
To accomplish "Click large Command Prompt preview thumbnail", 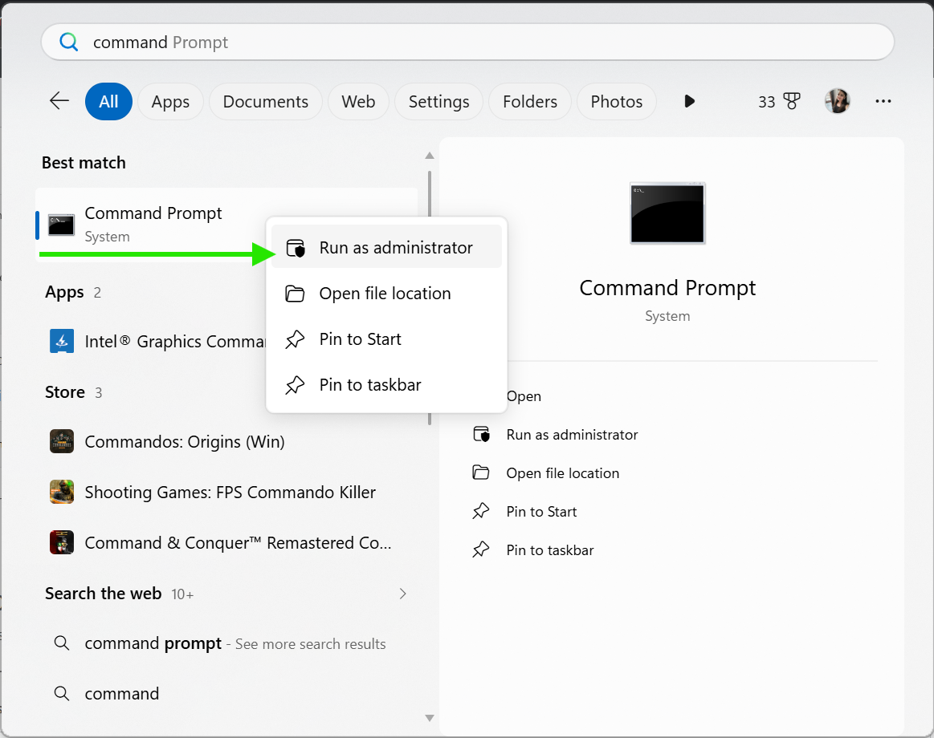I will [667, 213].
